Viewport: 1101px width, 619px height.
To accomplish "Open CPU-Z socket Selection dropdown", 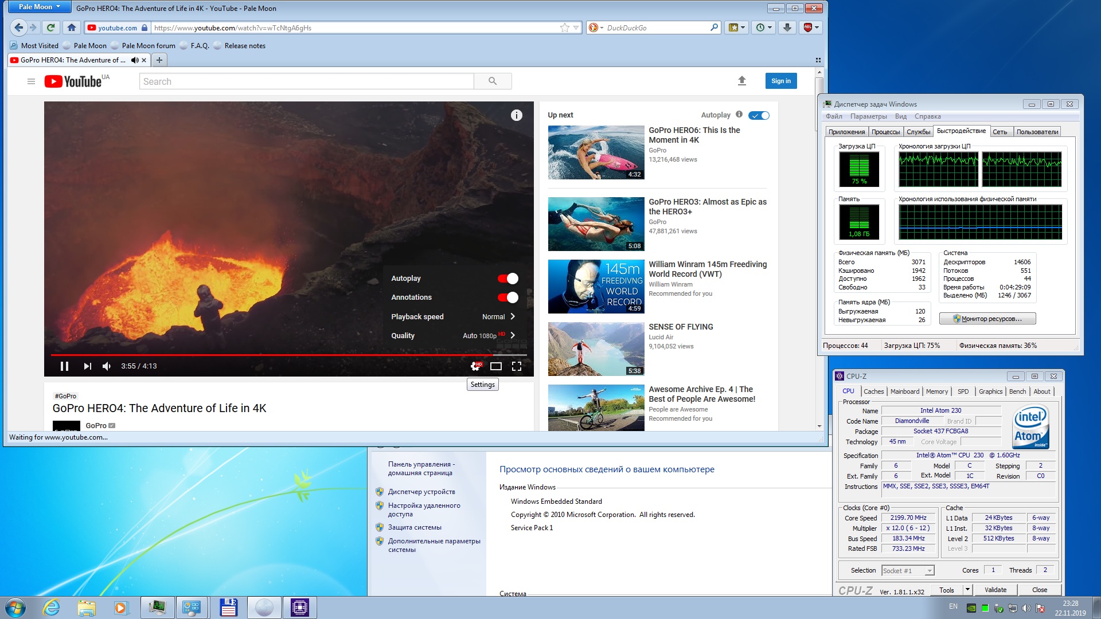I will [x=929, y=571].
